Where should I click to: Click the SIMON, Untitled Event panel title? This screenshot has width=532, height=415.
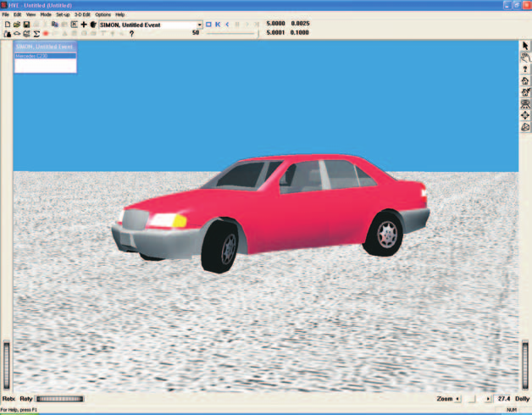[x=44, y=47]
